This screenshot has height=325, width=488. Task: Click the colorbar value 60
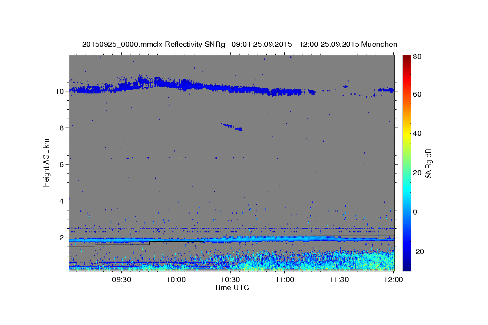click(x=418, y=94)
